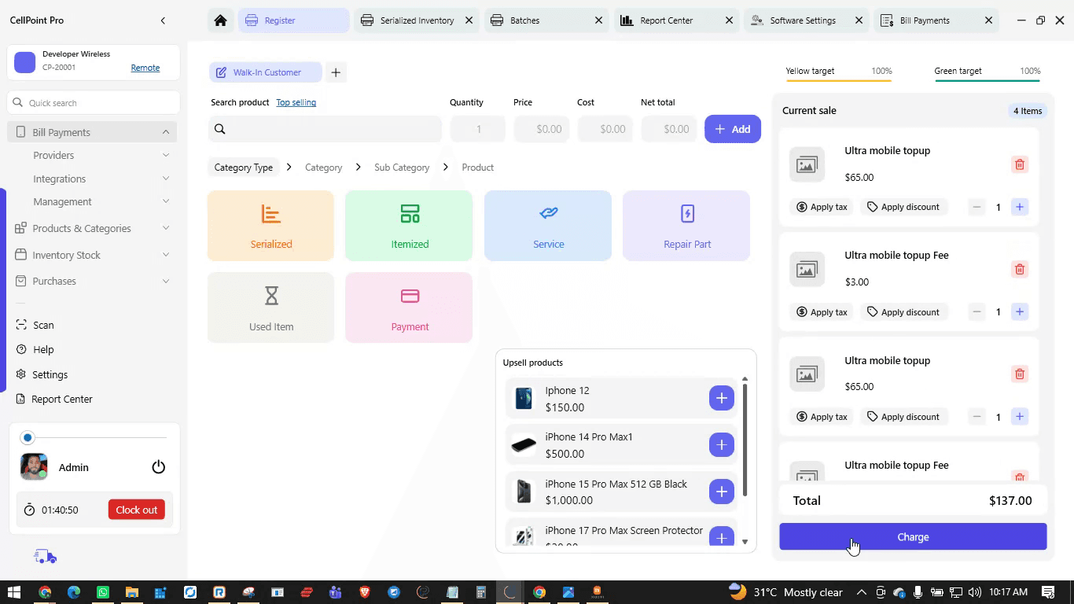Collapse the Bill Payments menu
This screenshot has height=604, width=1074.
point(166,132)
